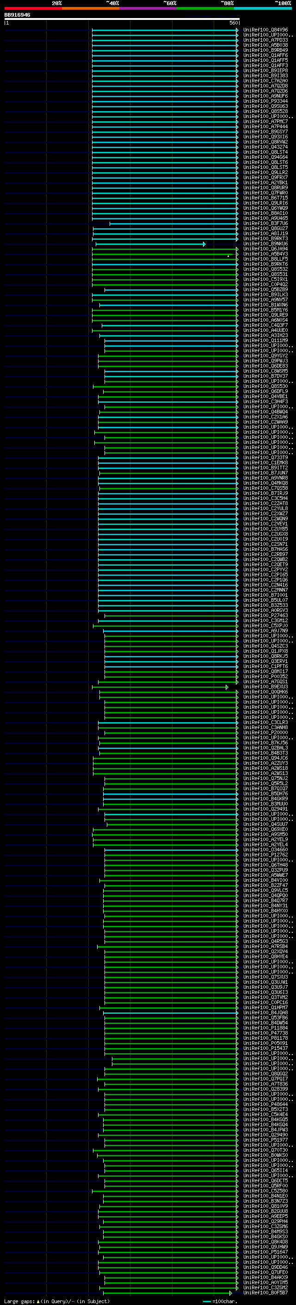Open hit UniRef100_Q2BAL3
The width and height of the screenshot is (296, 1305).
[x=265, y=748]
